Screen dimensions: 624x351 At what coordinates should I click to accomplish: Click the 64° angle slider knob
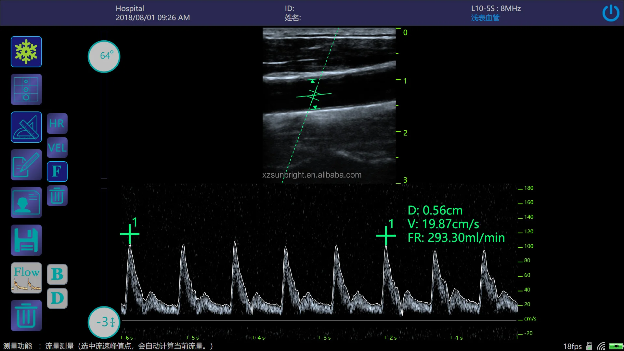coord(104,56)
